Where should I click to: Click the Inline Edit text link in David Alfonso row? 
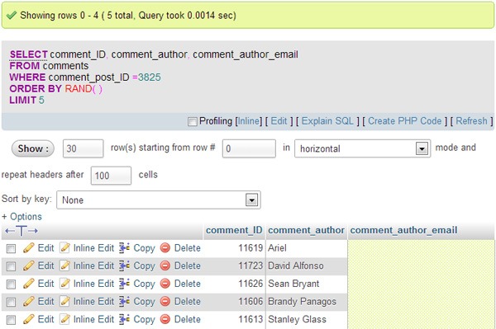[x=93, y=266]
